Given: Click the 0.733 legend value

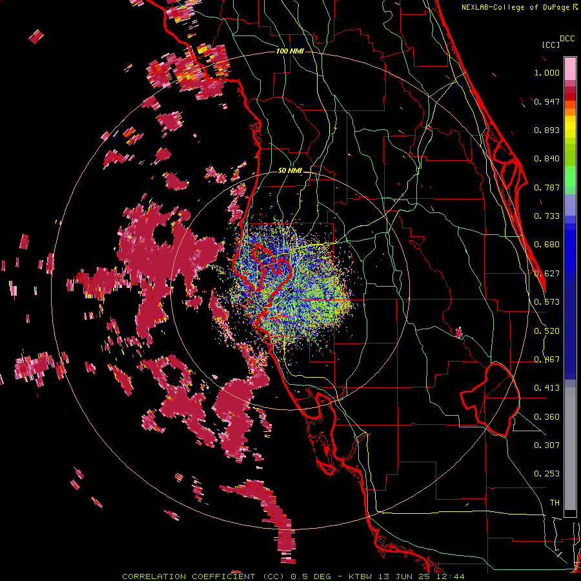Looking at the screenshot, I should coord(547,216).
